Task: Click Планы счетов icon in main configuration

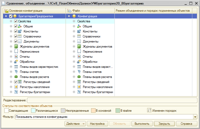Action: (16, 72)
